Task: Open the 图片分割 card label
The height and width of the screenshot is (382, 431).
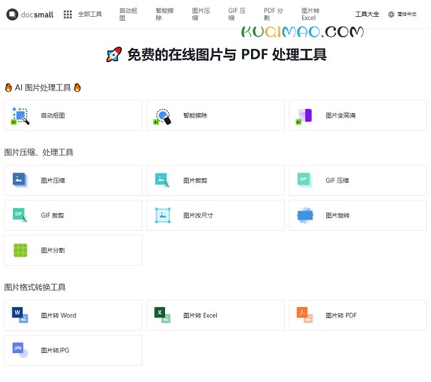Action: (53, 250)
